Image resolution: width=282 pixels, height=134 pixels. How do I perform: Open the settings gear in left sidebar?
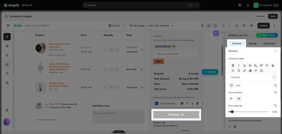(x=7, y=110)
